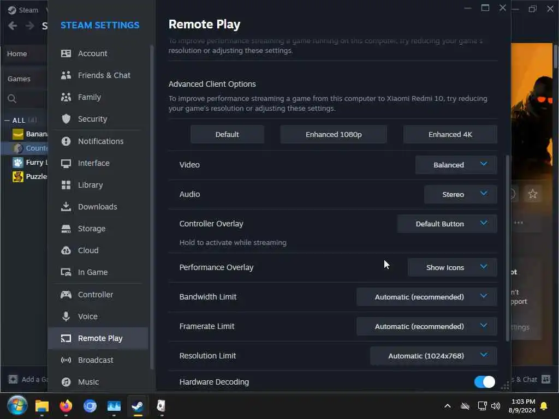Click the Account card icon in sidebar
This screenshot has width=559, height=419.
tap(66, 53)
